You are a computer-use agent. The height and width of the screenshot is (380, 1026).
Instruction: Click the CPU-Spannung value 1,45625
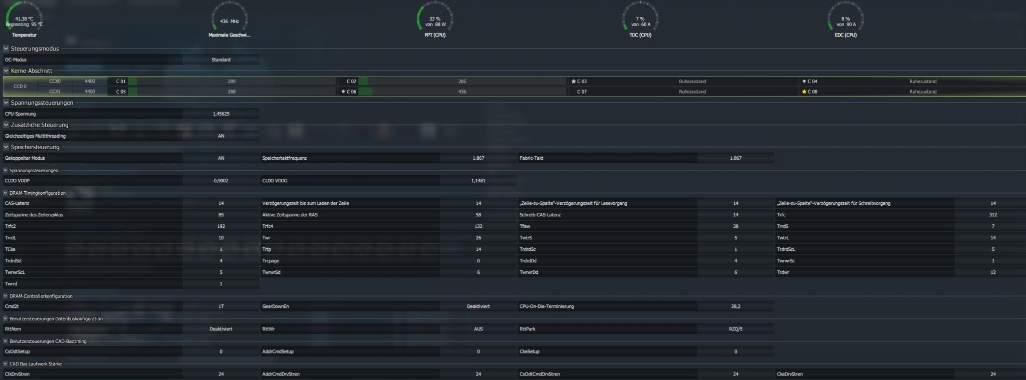(221, 114)
